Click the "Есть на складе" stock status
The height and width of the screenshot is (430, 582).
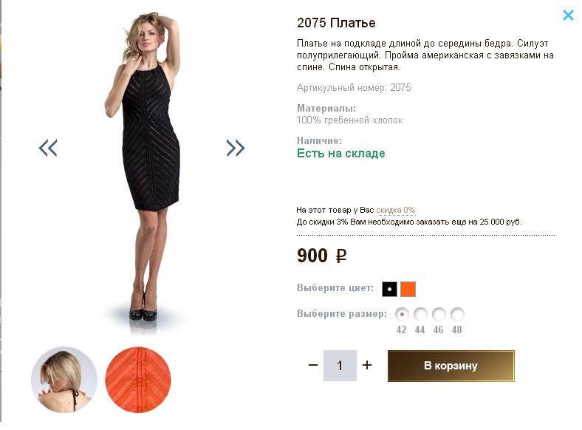tap(340, 153)
